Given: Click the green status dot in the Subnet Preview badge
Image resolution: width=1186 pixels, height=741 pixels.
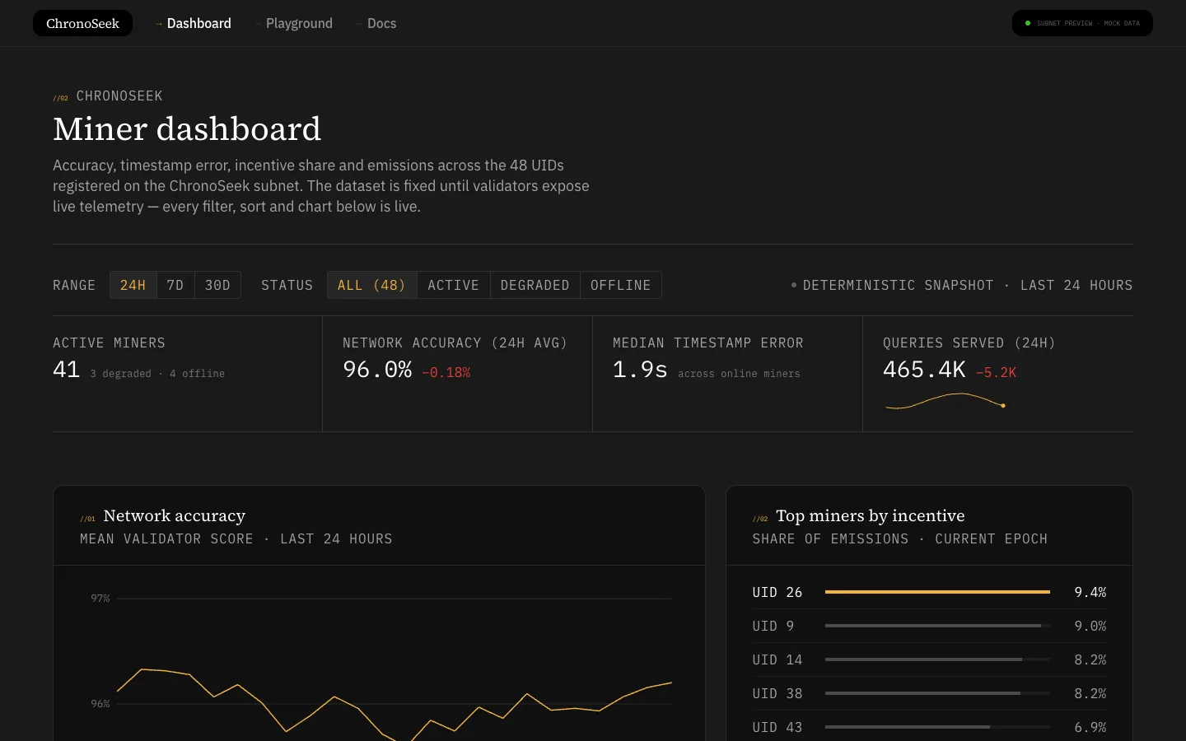Looking at the screenshot, I should point(1028,23).
